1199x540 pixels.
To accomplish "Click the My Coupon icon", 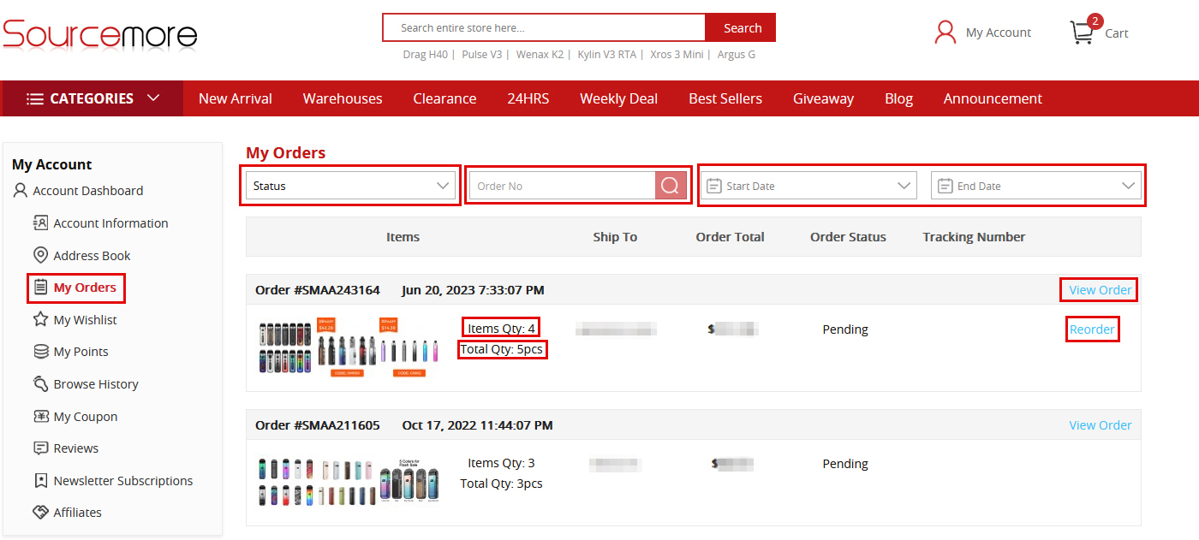I will point(40,417).
